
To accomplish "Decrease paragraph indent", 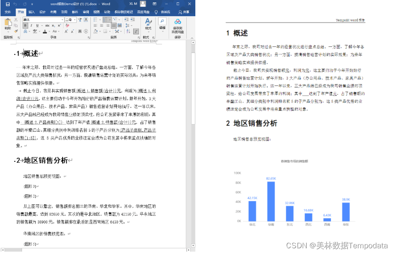I will (127, 20).
